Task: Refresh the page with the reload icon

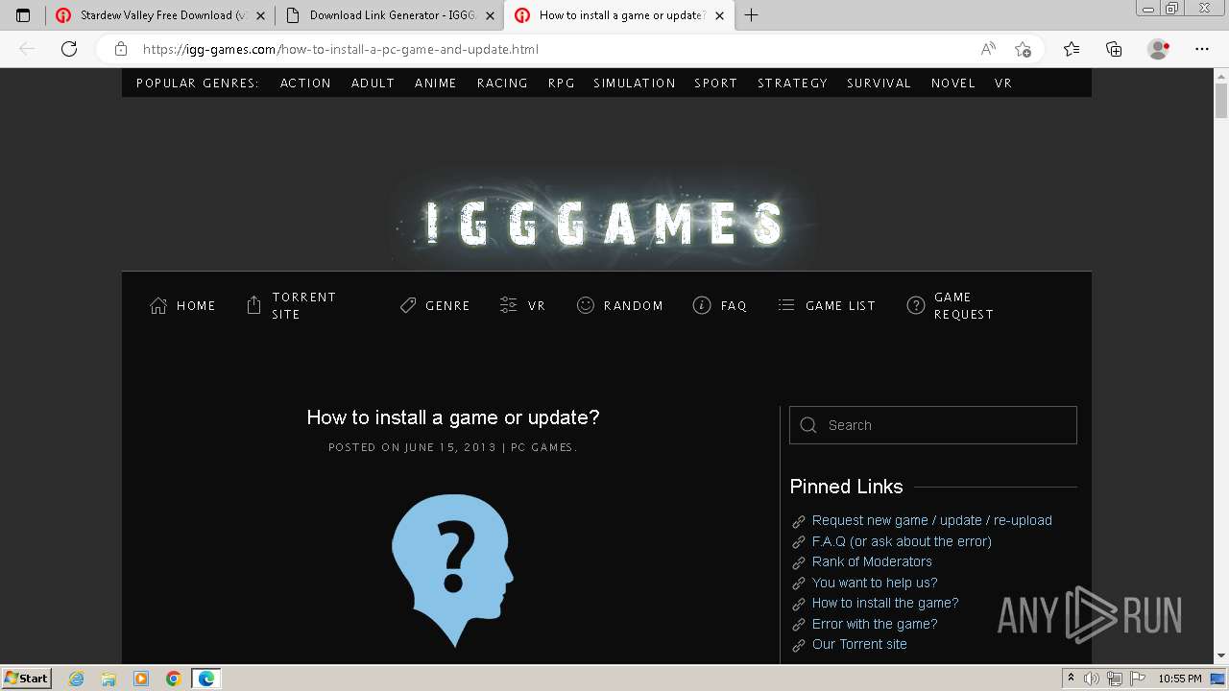Action: coord(68,49)
